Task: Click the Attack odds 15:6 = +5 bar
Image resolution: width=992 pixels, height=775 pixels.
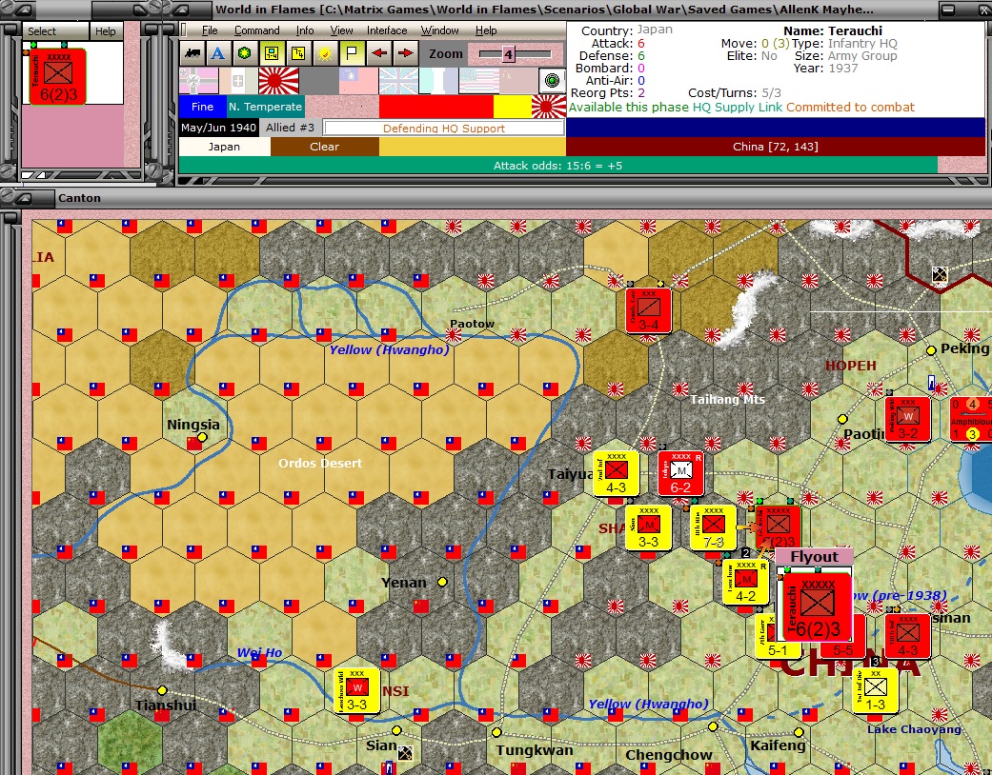Action: point(557,166)
